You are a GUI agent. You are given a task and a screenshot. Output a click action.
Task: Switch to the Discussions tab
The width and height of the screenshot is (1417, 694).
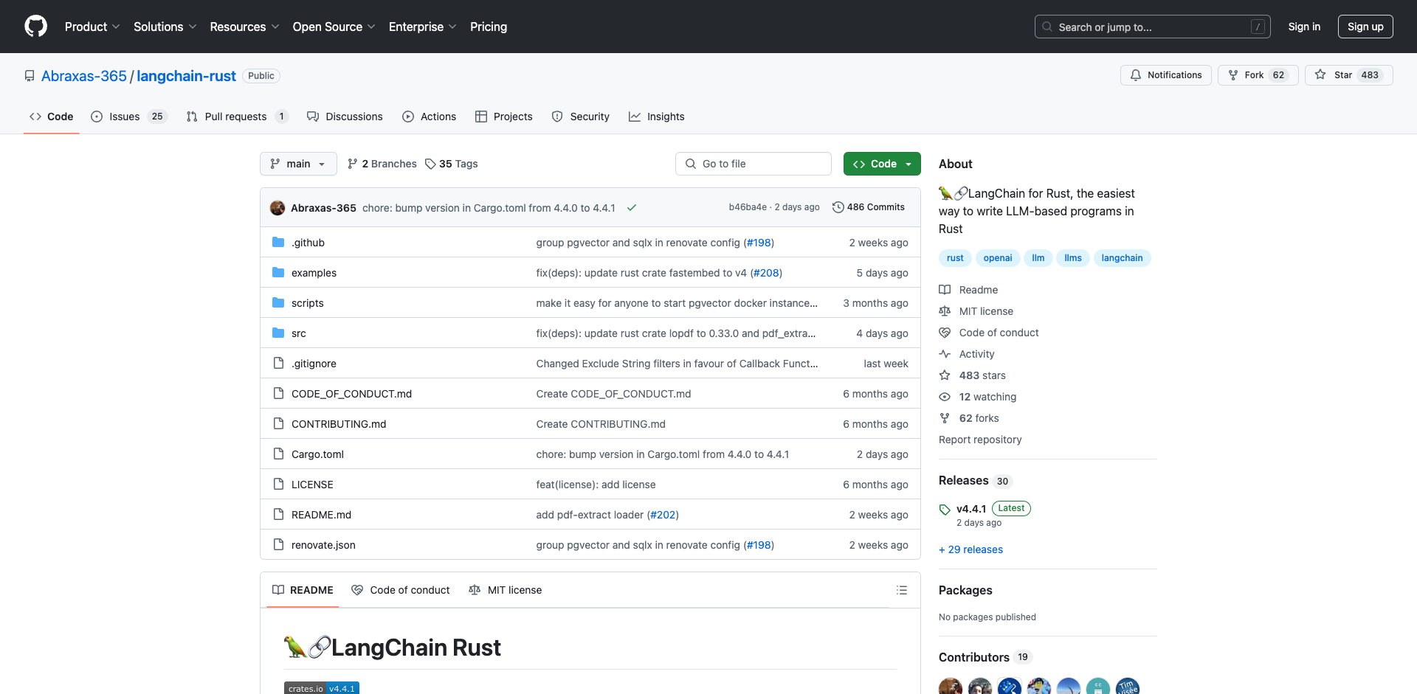pyautogui.click(x=345, y=117)
